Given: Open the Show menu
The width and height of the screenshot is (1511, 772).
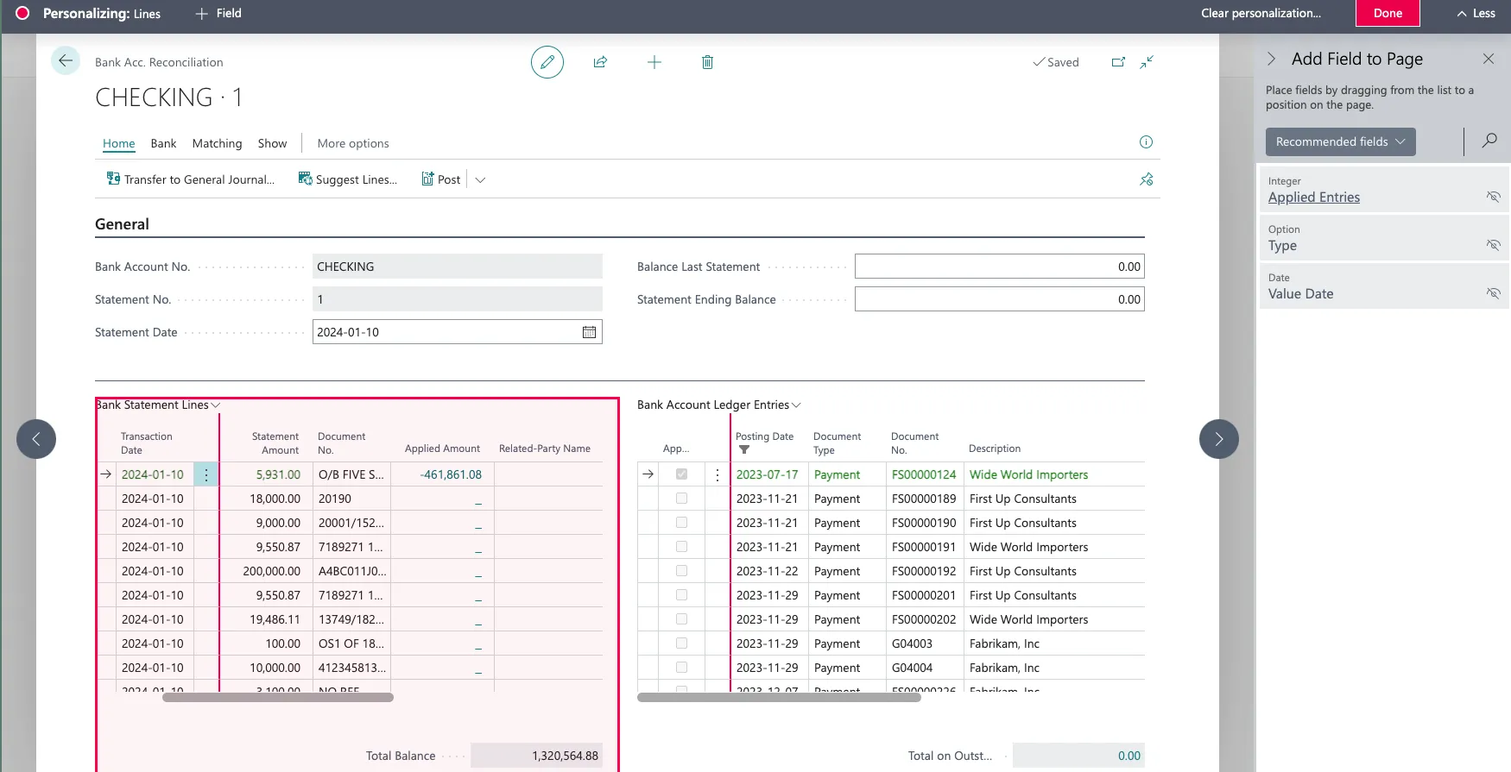Looking at the screenshot, I should click(272, 143).
